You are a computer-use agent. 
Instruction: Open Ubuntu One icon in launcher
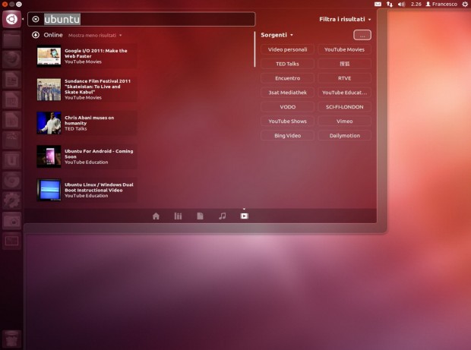click(11, 160)
